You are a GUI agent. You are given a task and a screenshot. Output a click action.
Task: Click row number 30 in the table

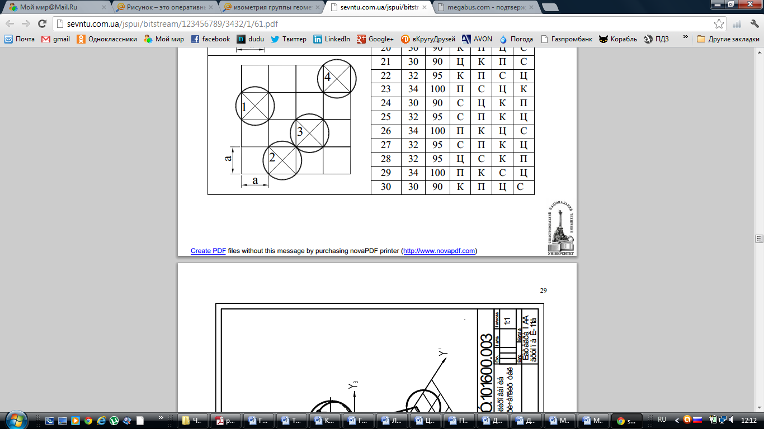coord(386,187)
